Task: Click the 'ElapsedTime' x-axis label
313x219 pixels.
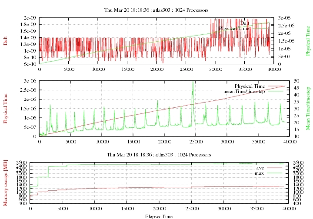Action: coord(159,216)
